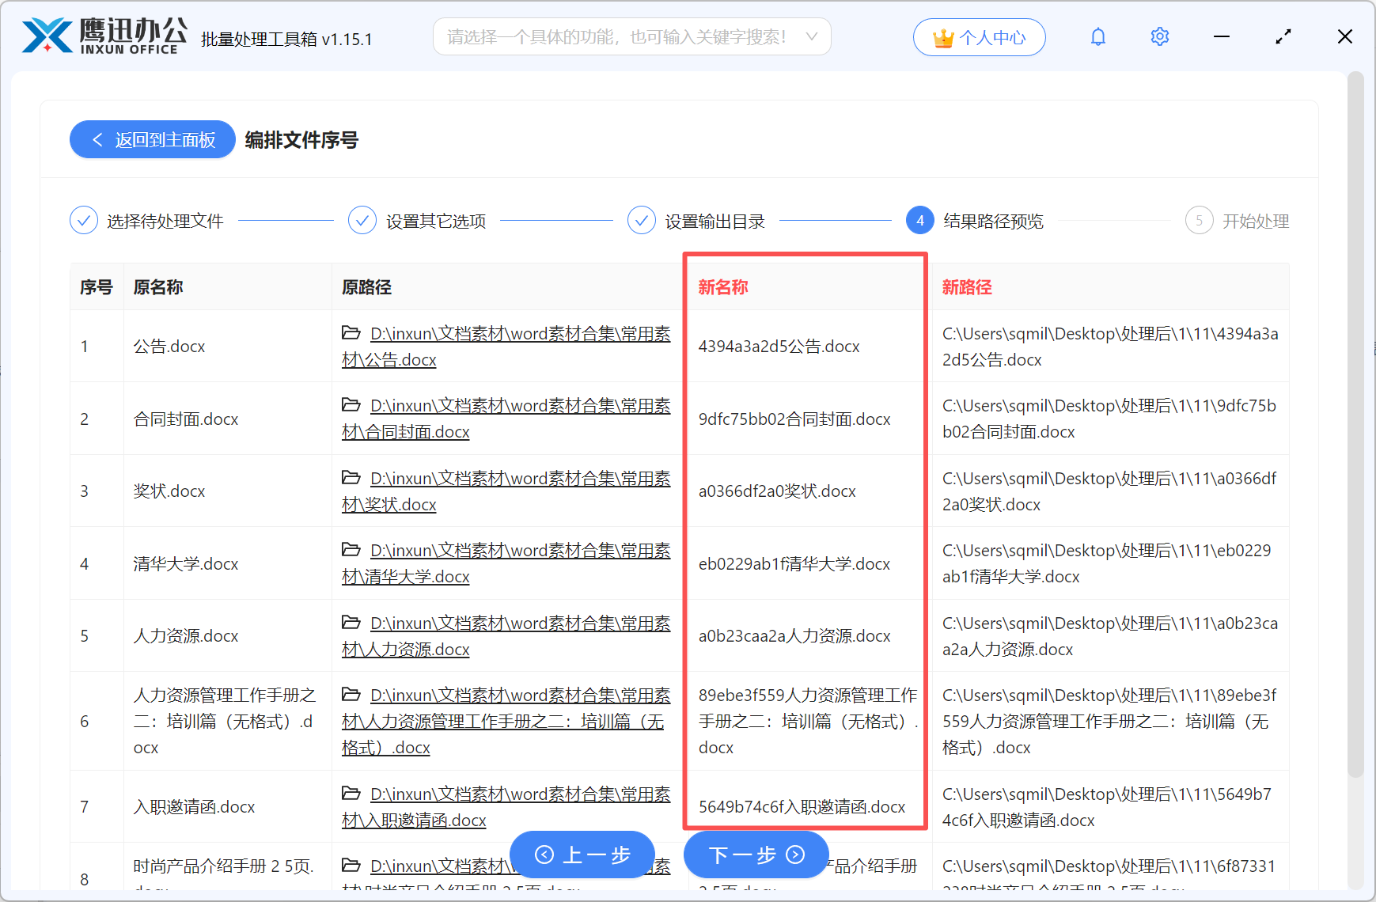This screenshot has height=902, width=1376.
Task: Open the notification bell
Action: point(1098,36)
